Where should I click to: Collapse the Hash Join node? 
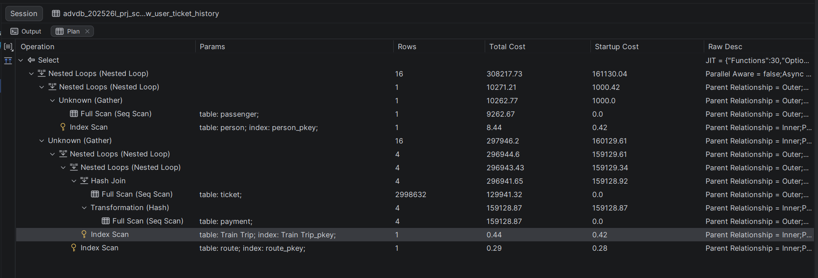click(74, 181)
